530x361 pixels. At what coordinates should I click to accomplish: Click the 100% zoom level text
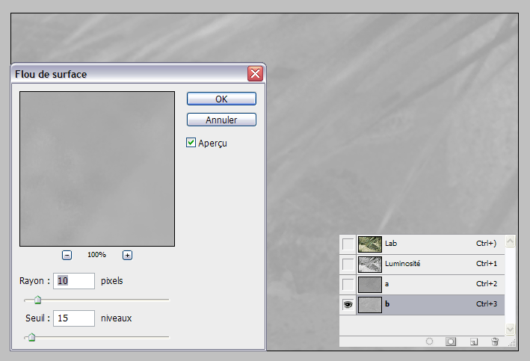coord(96,255)
